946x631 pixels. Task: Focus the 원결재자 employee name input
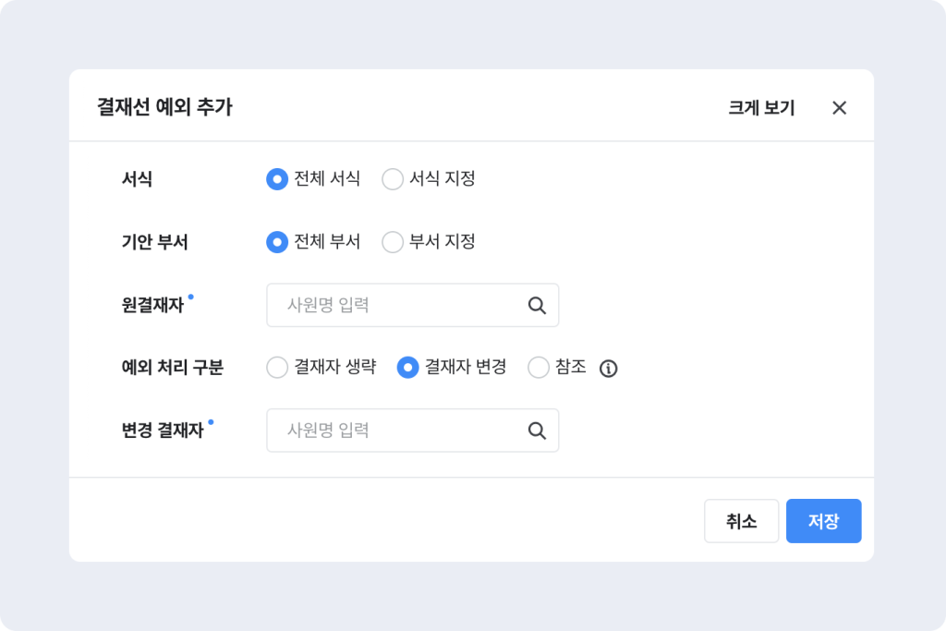(397, 305)
